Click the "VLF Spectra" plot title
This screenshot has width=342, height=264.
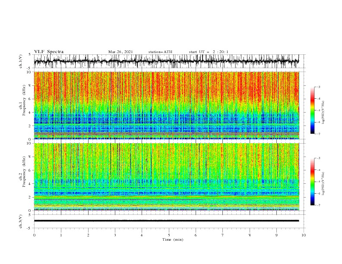coord(49,52)
